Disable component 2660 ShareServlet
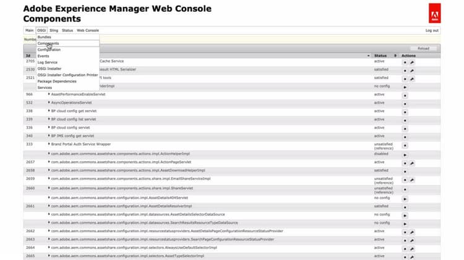Image resolution: width=464 pixels, height=260 pixels. [405, 190]
